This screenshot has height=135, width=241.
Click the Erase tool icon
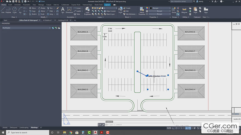tap(58, 8)
